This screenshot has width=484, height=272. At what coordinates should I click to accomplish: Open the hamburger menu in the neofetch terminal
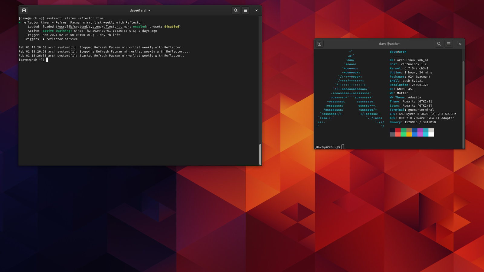point(449,44)
